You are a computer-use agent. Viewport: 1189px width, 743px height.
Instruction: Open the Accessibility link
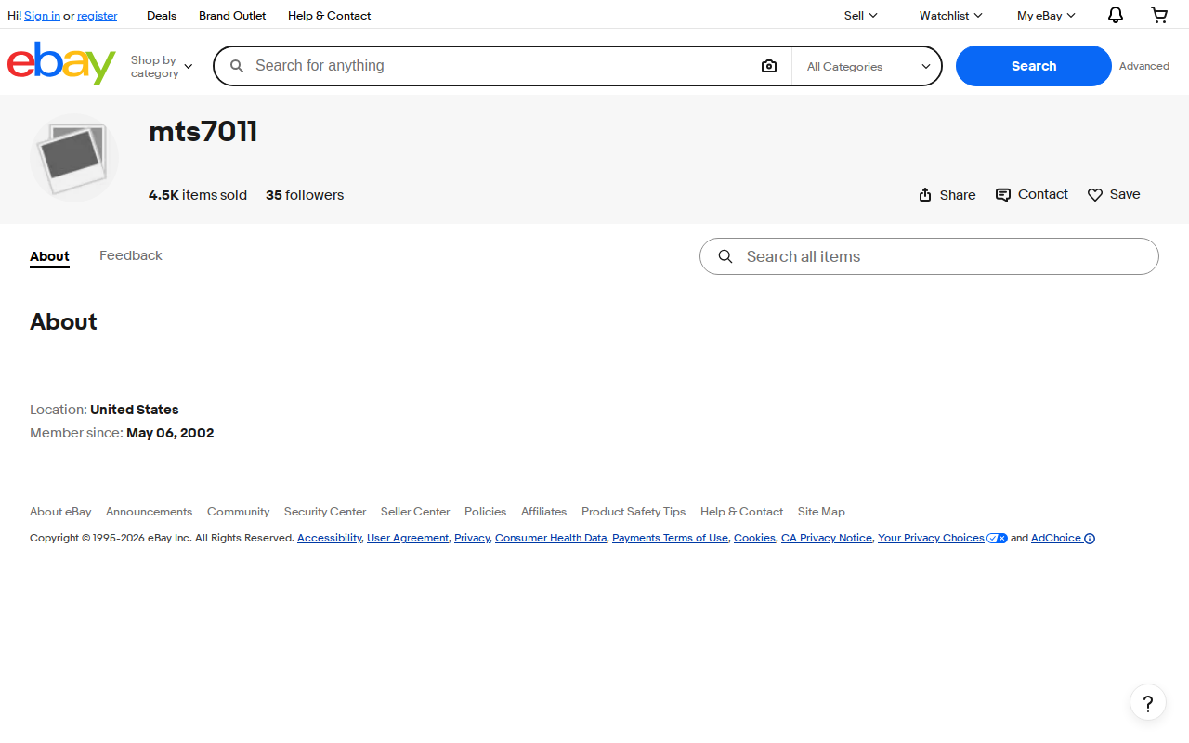pyautogui.click(x=329, y=538)
